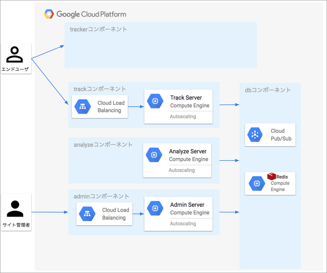
Task: Click the Google Cloud Platform hexagon logo
Action: coord(49,14)
